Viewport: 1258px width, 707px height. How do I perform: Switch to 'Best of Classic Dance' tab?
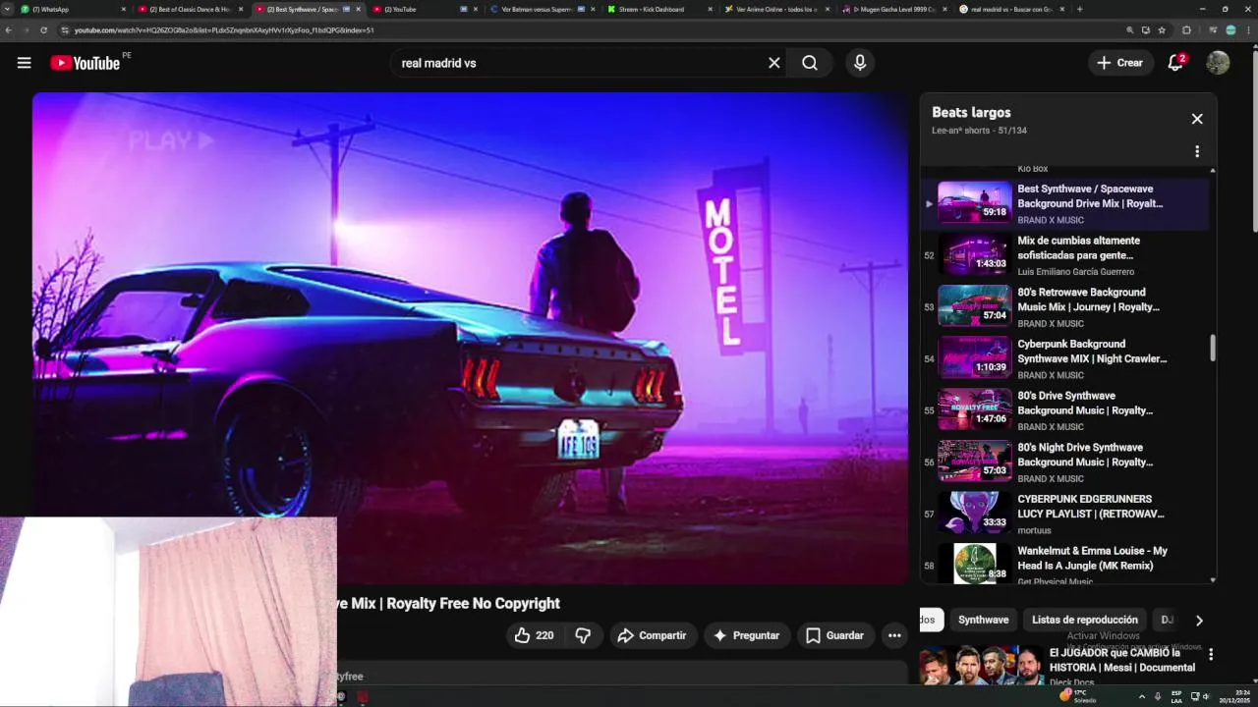click(189, 9)
